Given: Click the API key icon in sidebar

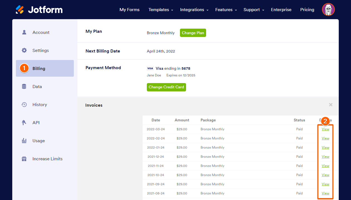Looking at the screenshot, I should (x=24, y=122).
